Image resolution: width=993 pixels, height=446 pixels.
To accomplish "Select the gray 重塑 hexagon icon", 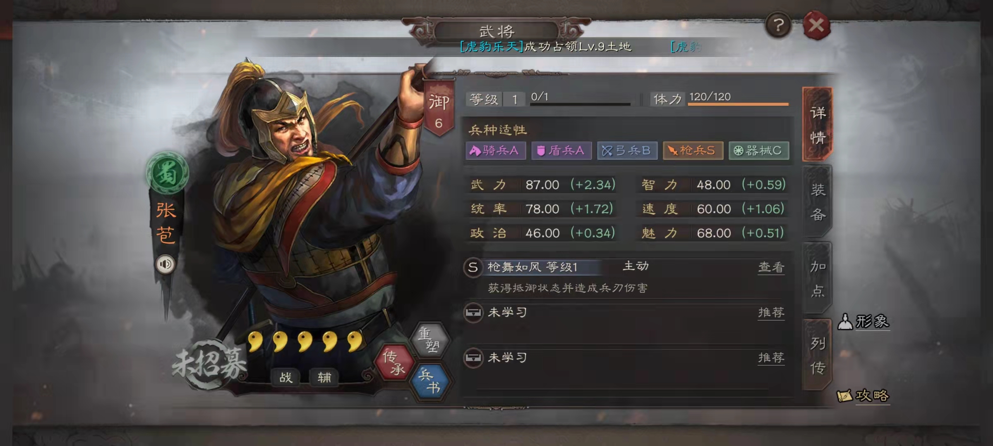I will coord(430,339).
